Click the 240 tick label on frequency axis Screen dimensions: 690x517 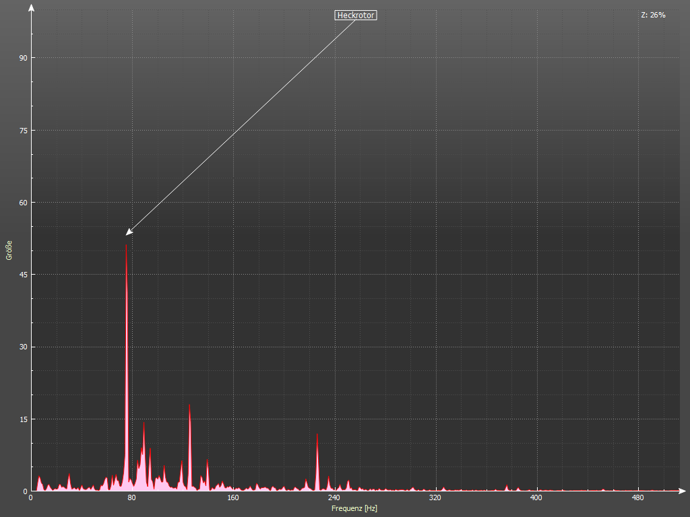click(334, 498)
